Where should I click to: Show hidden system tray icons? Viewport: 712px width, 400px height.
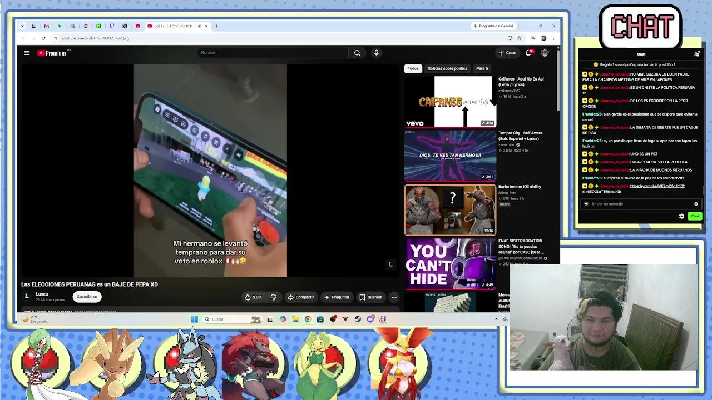tap(496, 319)
